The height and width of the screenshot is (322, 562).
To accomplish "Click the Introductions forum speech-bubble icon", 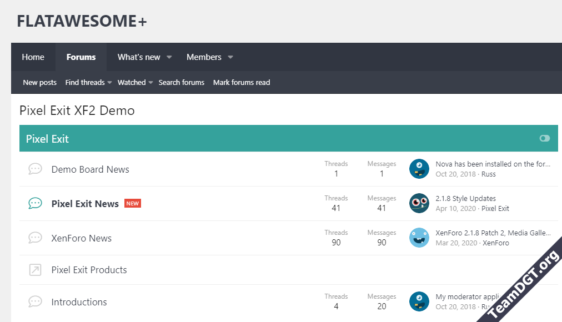I will [35, 301].
